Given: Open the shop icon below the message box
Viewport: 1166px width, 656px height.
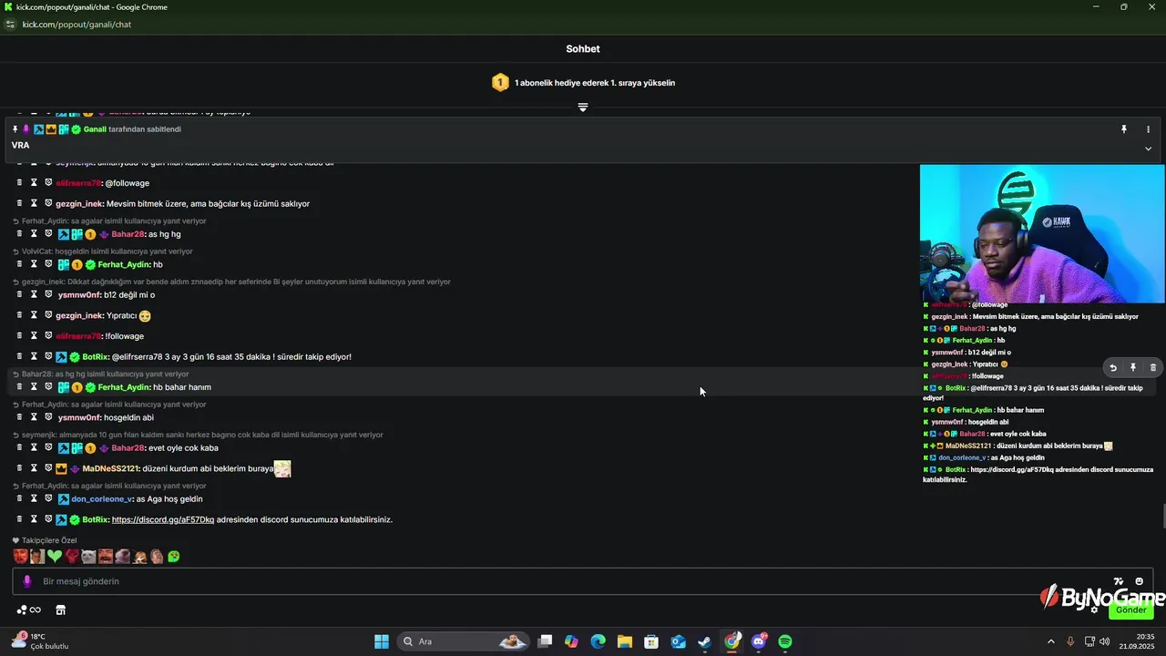Looking at the screenshot, I should coord(61,610).
